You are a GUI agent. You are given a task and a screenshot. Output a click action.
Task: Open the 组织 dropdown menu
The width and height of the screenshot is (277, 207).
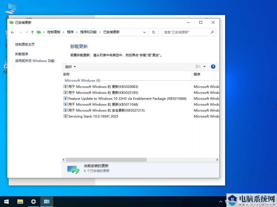coord(70,67)
